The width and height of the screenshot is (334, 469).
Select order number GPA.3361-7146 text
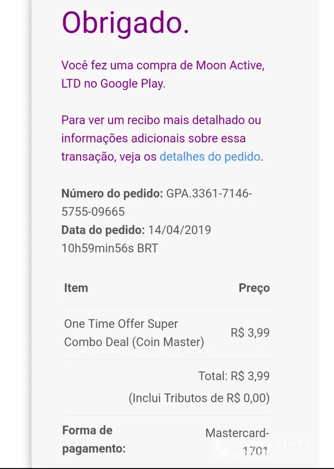tap(209, 193)
